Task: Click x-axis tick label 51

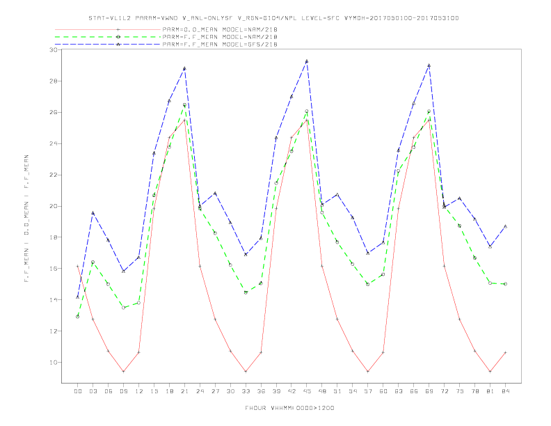Action: click(337, 391)
